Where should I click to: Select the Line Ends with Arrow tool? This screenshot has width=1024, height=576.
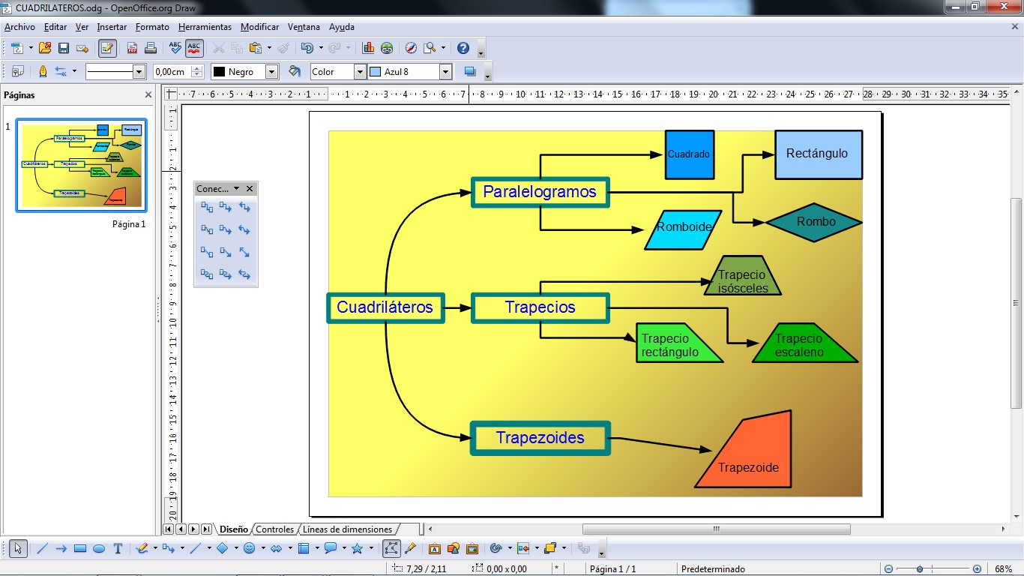61,548
